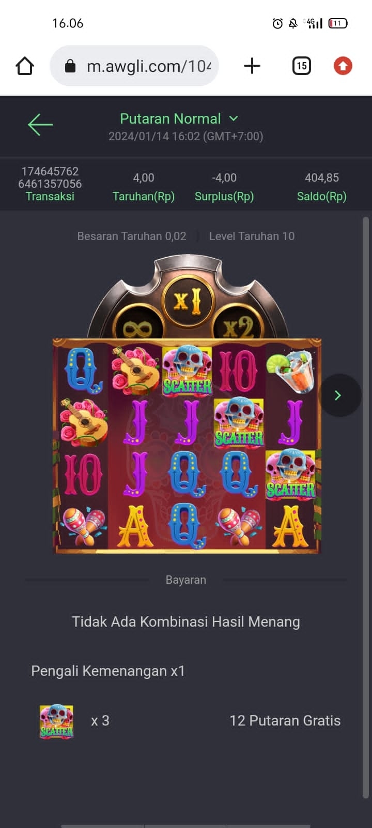This screenshot has width=372, height=828.
Task: Click the vertical scrollbar on right edge
Action: tap(366, 507)
